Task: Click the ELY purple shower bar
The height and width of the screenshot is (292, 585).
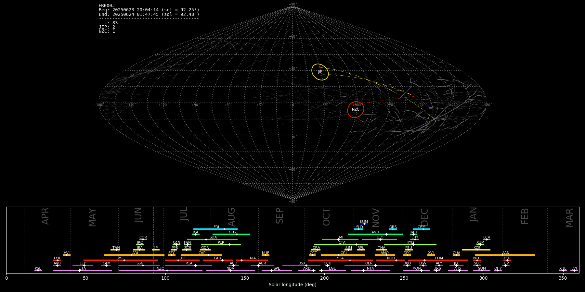Action: 83,265
